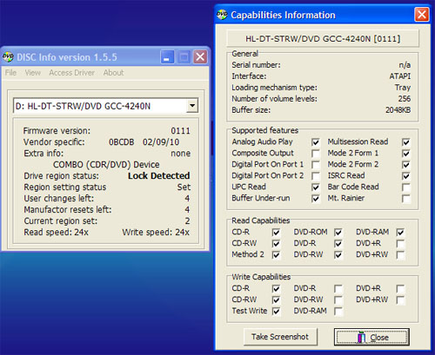Image resolution: width=435 pixels, height=355 pixels.
Task: Minimize the DISC Info window
Action: [x=167, y=56]
